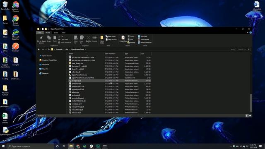The height and width of the screenshot is (149, 265).
Task: Click Select none in the ribbon
Action: coord(144,40)
